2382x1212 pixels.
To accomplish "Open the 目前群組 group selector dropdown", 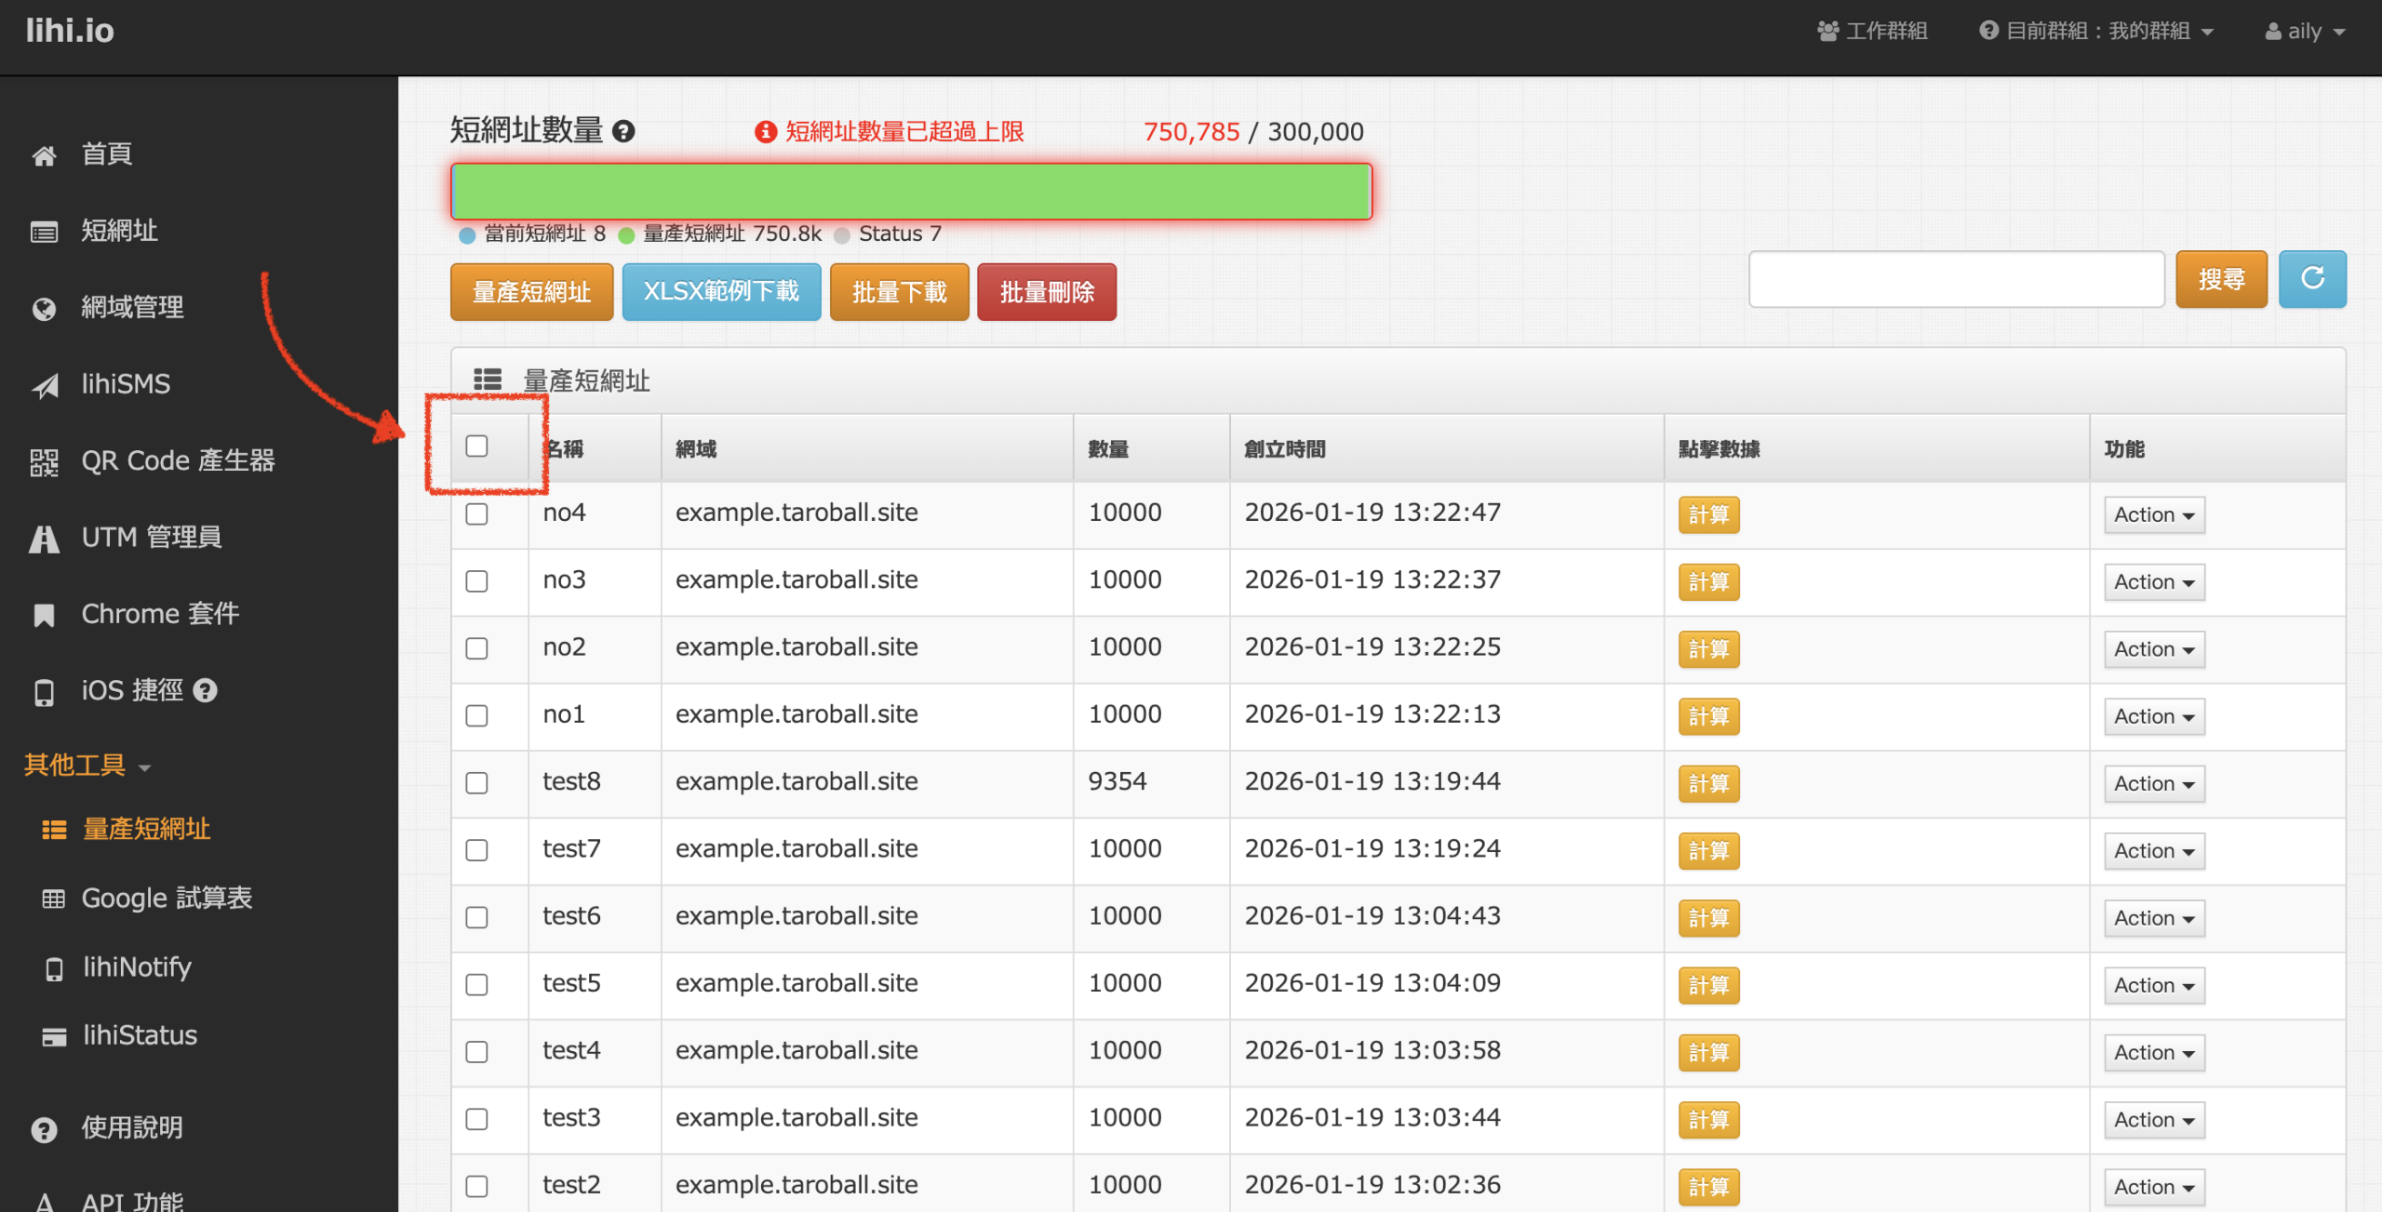I will [2096, 32].
